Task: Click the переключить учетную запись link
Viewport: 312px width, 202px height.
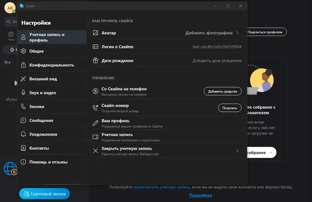Action: tap(161, 187)
